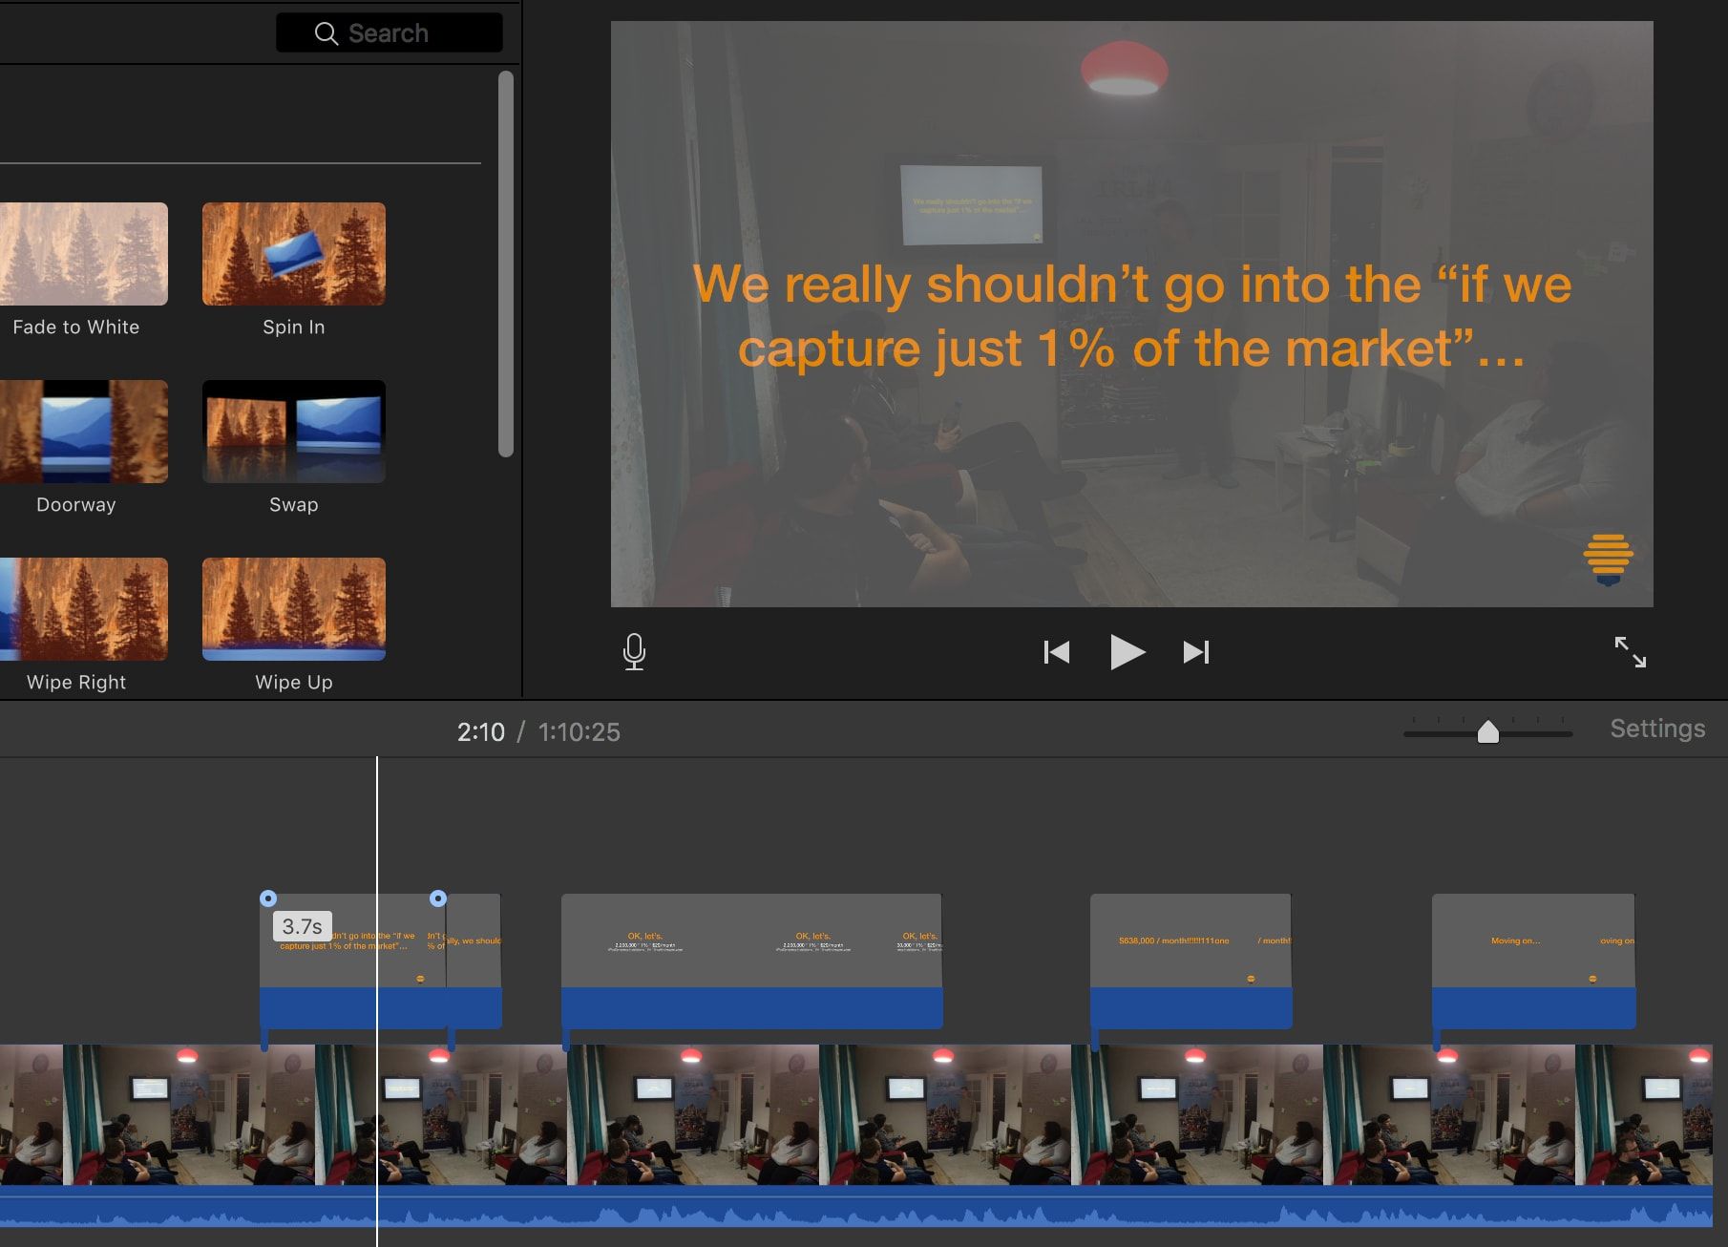Click the left fade handle of selected title
1728x1247 pixels.
tap(268, 898)
